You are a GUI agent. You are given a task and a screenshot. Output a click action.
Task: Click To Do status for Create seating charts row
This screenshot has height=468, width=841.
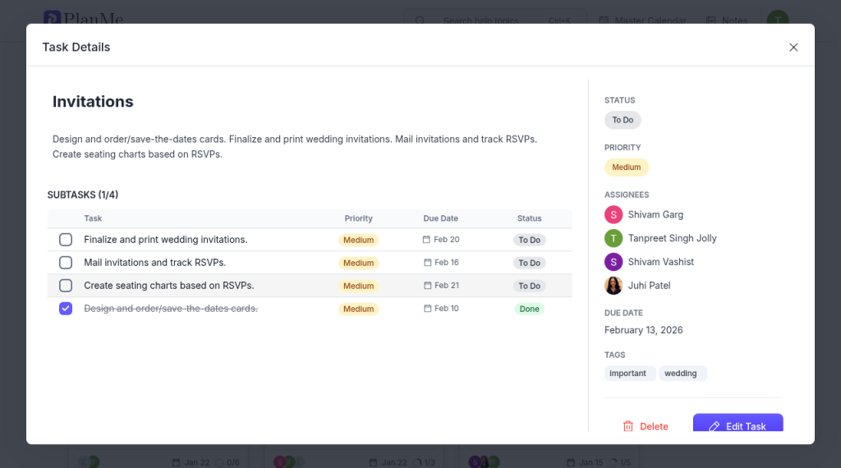click(x=530, y=287)
